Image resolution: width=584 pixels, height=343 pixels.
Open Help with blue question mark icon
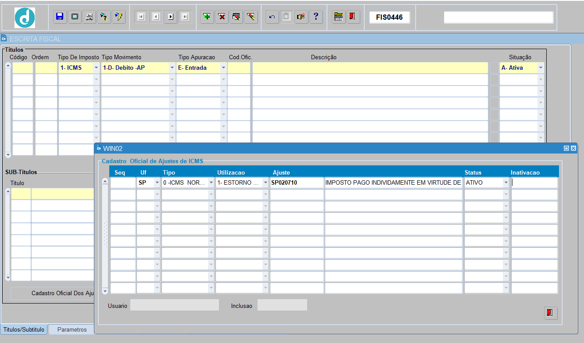[x=316, y=17]
